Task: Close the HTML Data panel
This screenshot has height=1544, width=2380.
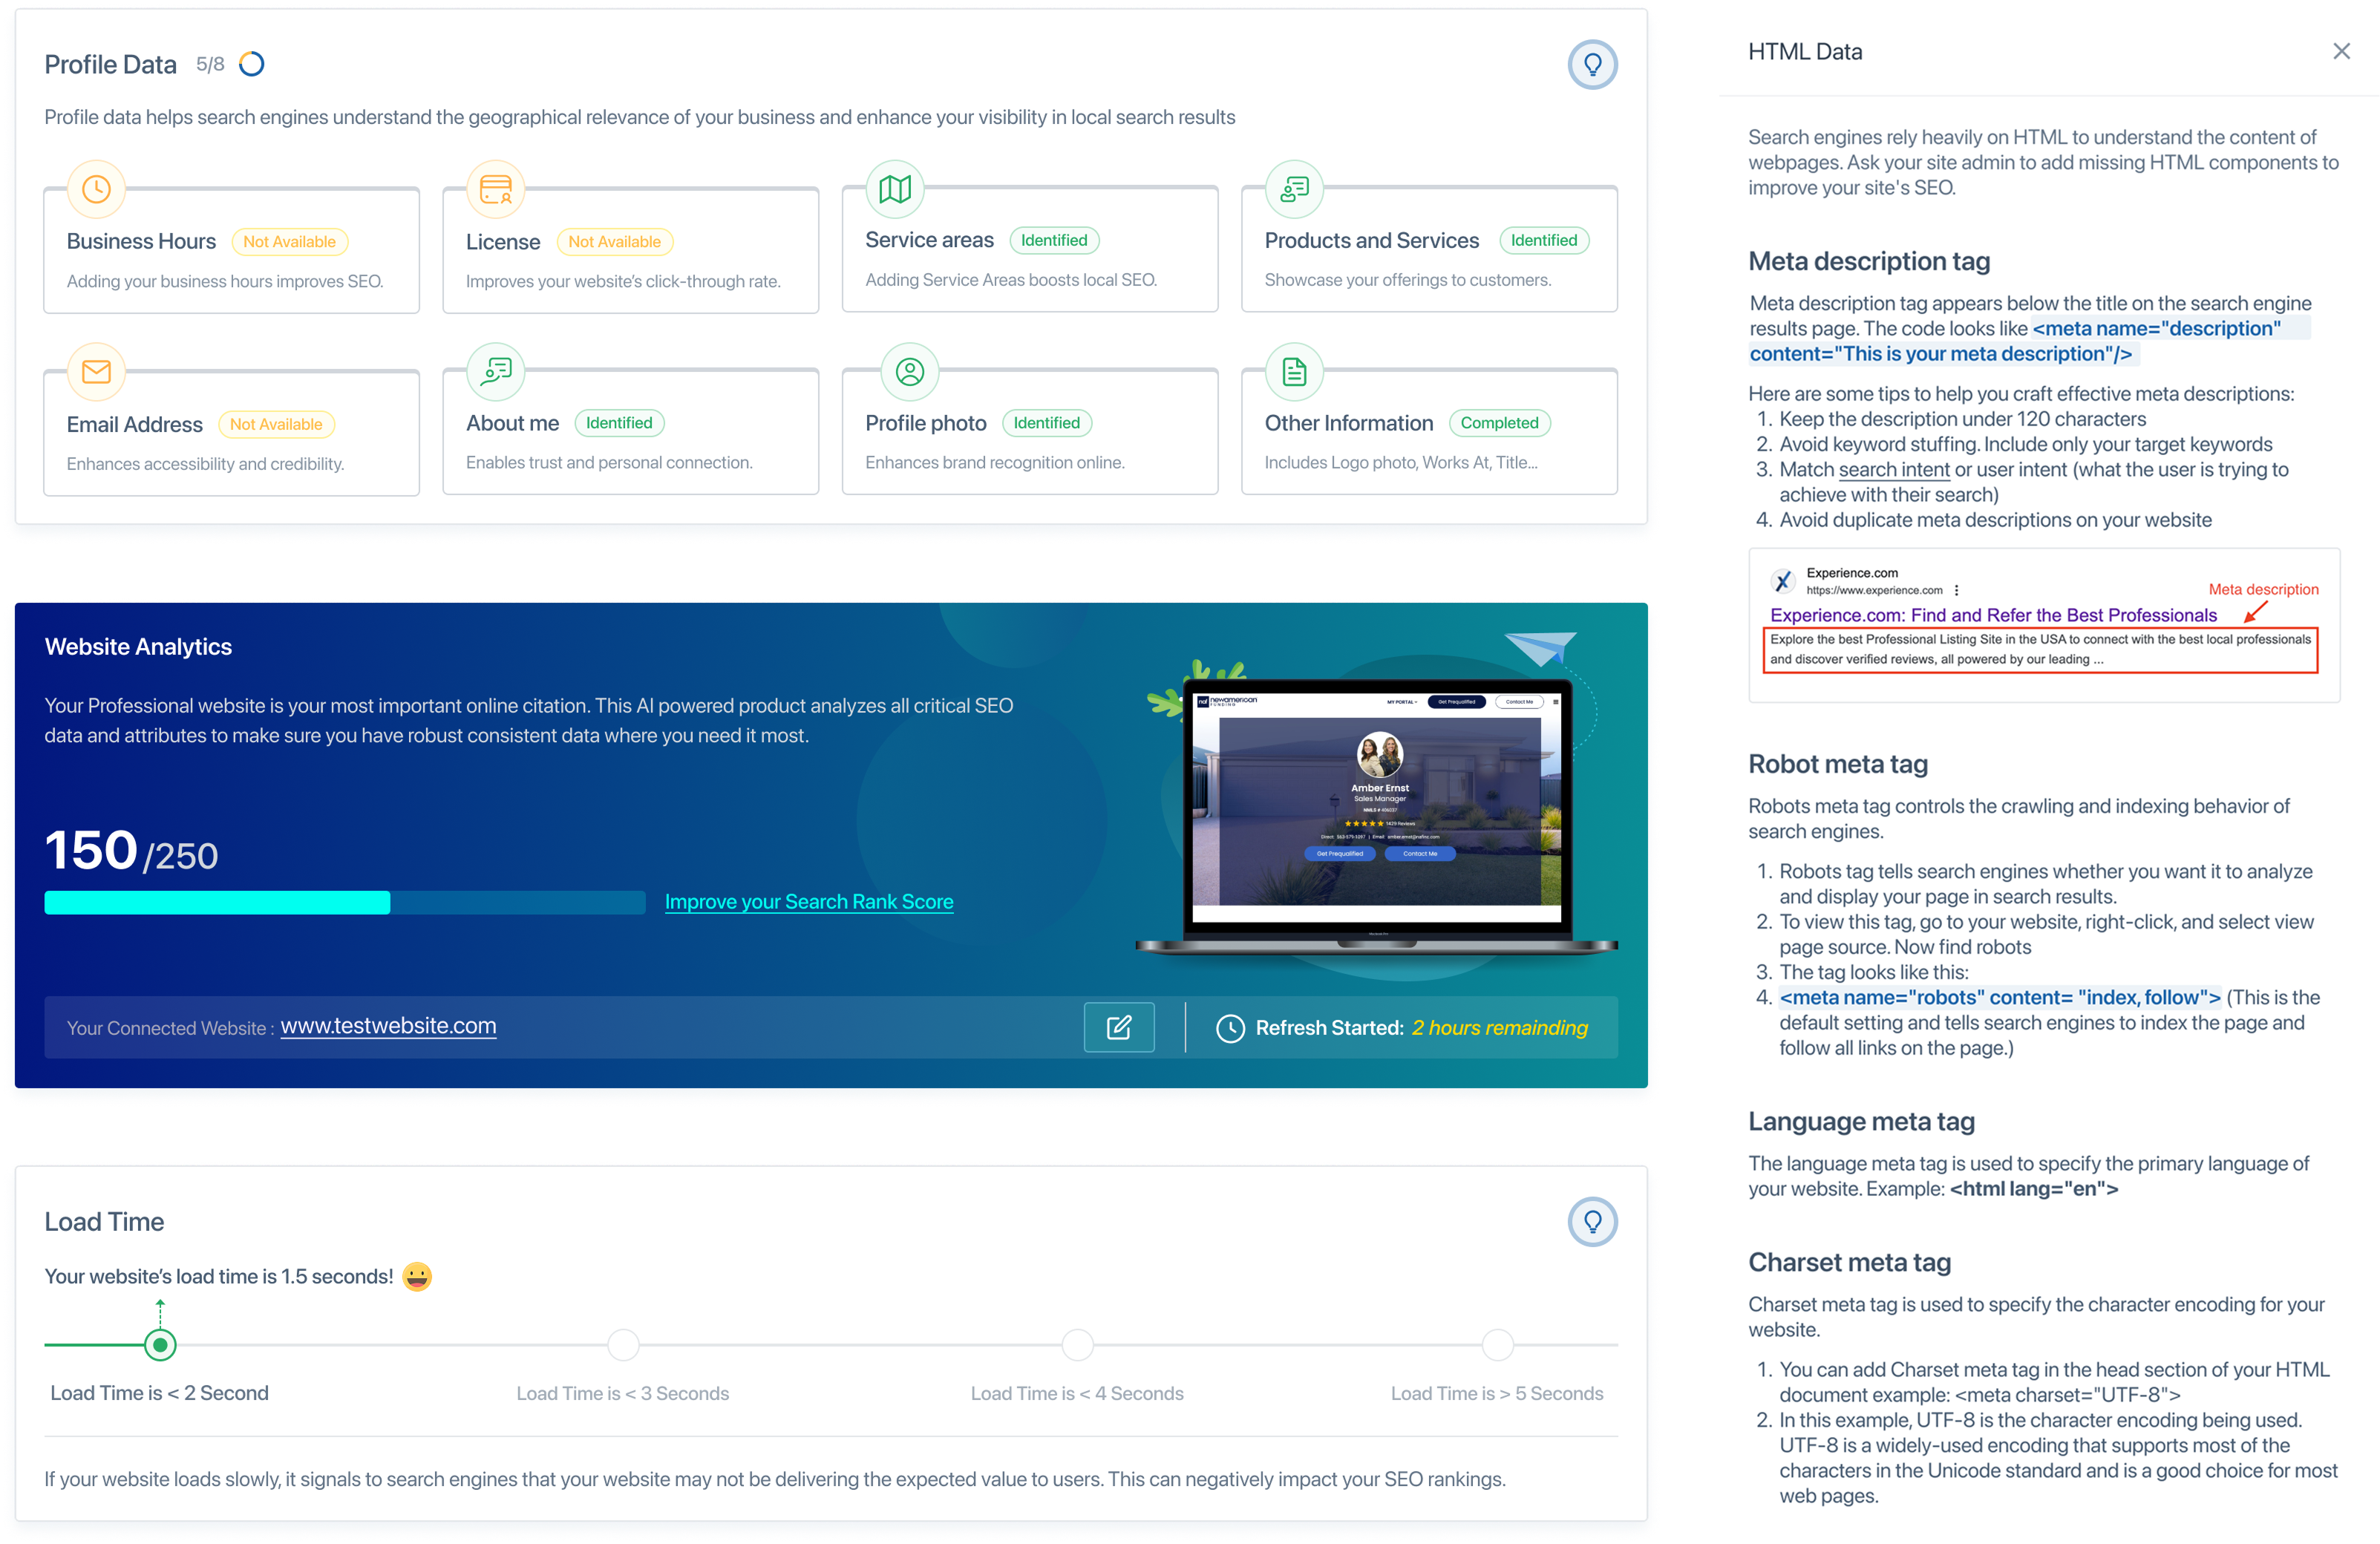Action: 2341,51
